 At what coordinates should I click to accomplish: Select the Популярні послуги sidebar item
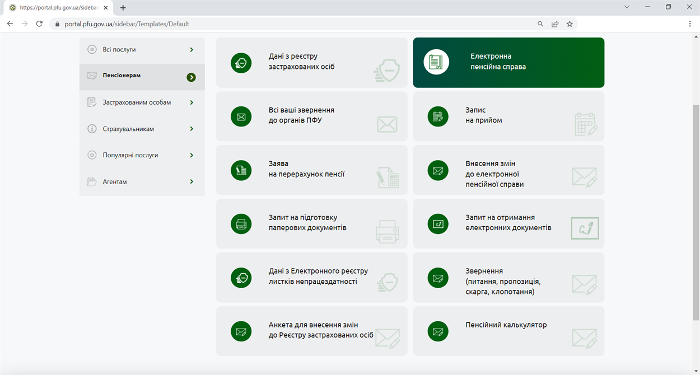[x=142, y=156]
